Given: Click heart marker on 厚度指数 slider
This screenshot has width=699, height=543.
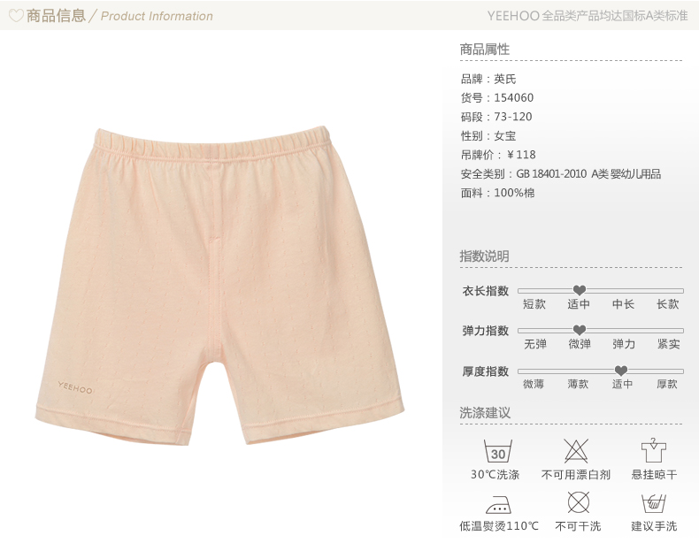Looking at the screenshot, I should 621,371.
